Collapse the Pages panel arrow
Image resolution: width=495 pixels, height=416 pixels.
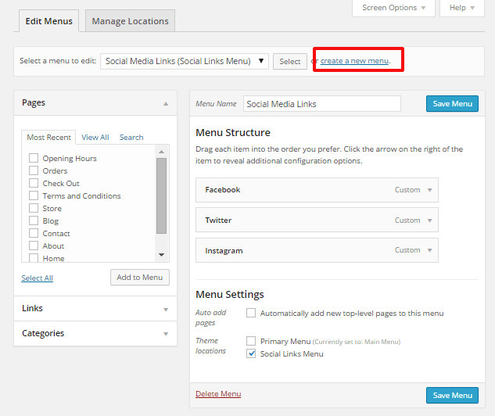point(166,103)
